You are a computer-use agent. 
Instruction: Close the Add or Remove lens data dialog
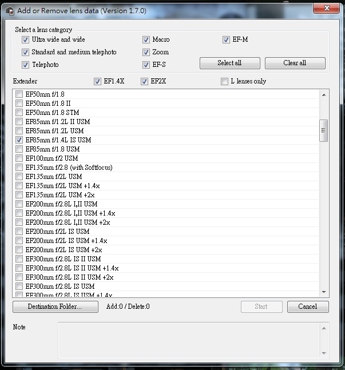point(327,8)
